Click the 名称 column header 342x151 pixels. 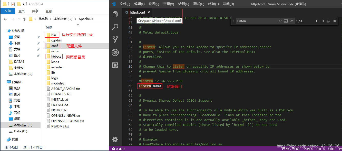tap(49, 27)
